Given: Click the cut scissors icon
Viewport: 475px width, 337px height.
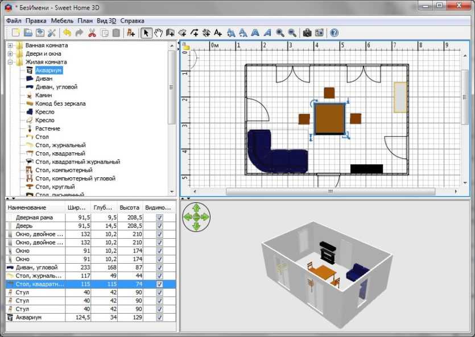Looking at the screenshot, I should click(92, 32).
